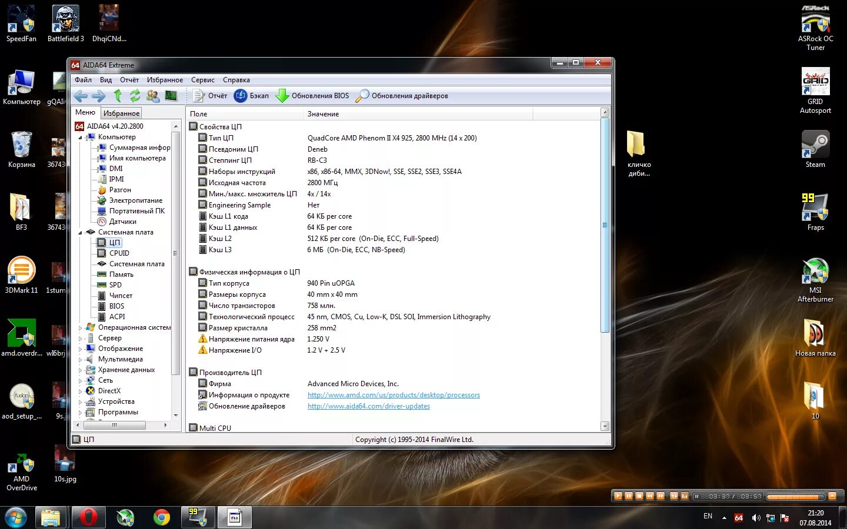Switch to the Избранное tab
The height and width of the screenshot is (529, 847).
tap(121, 112)
